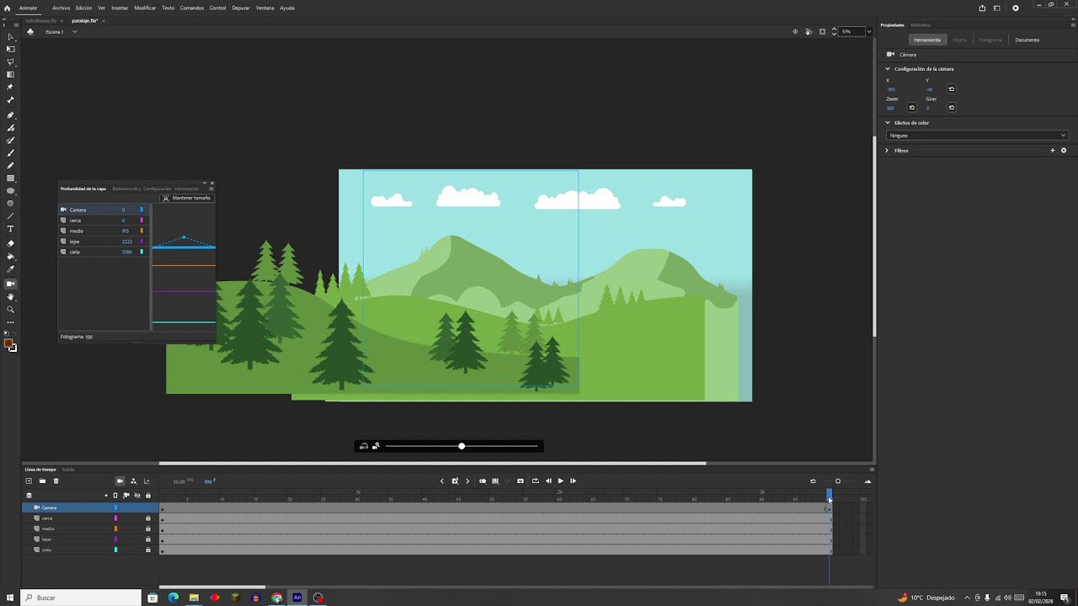The height and width of the screenshot is (606, 1078).
Task: Select the Bone tool
Action: 10,99
